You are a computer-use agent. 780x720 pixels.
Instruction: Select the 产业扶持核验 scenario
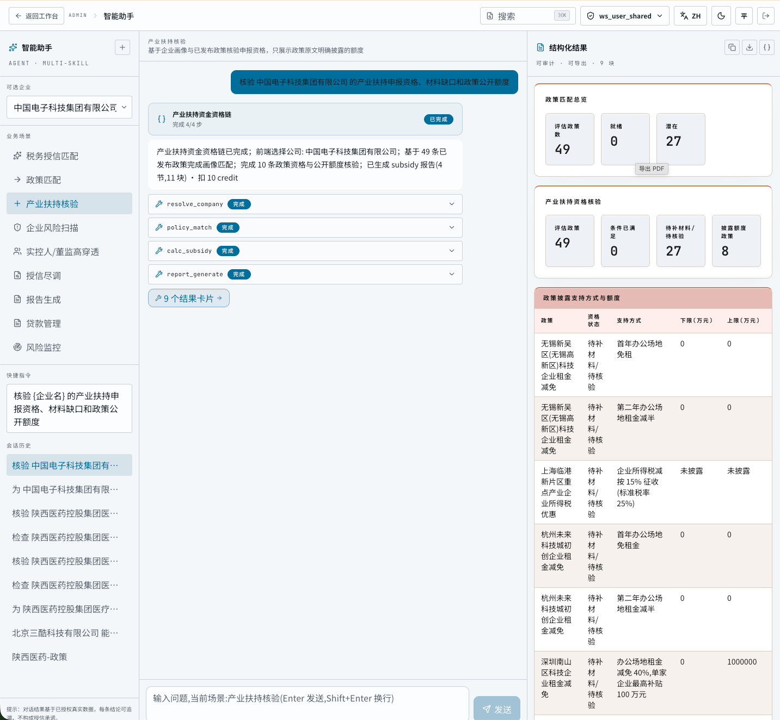point(70,204)
